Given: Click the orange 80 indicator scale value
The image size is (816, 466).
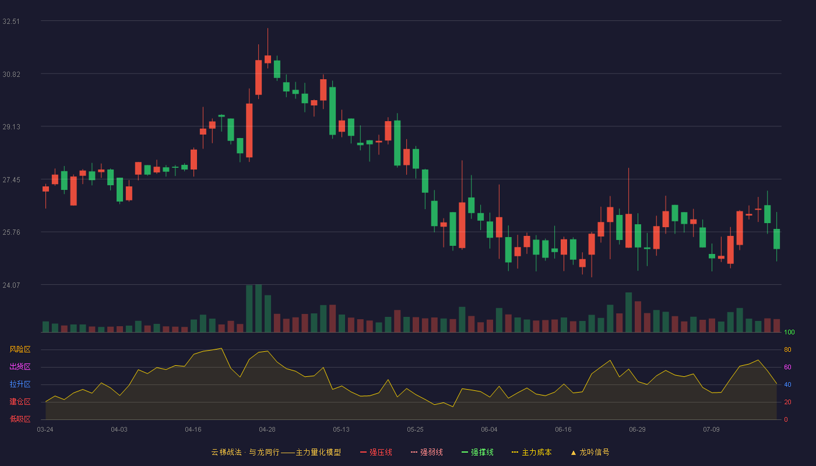Looking at the screenshot, I should (787, 350).
